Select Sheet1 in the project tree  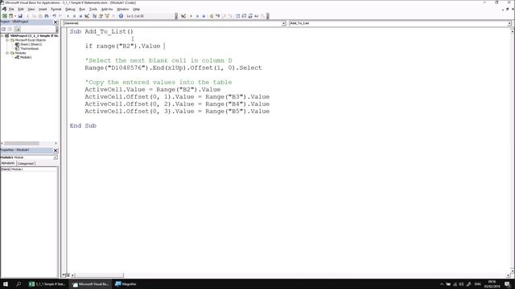click(31, 44)
